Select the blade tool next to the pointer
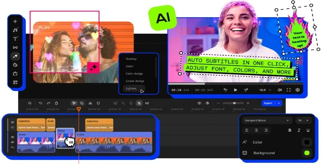This screenshot has height=164, width=328. [x=82, y=103]
